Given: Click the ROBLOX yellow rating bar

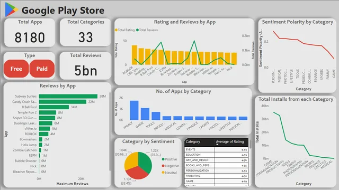Looking at the screenshot, I should point(135,55).
